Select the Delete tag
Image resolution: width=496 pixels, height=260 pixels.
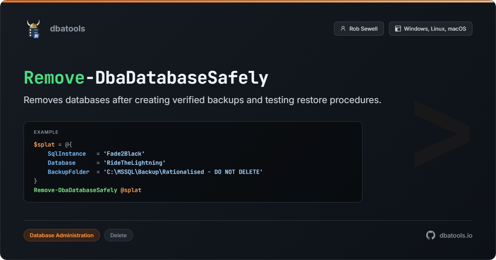click(118, 235)
